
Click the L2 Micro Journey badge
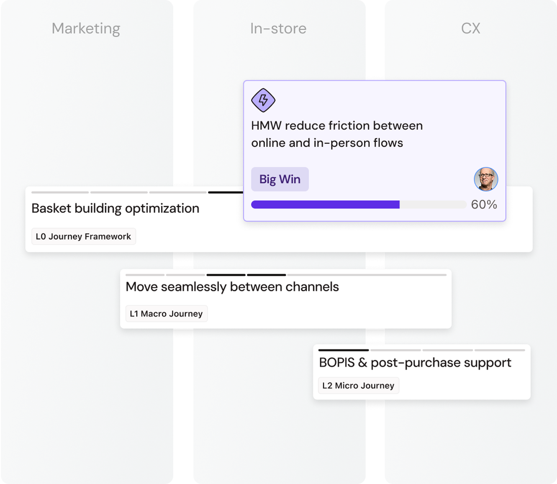pos(358,386)
